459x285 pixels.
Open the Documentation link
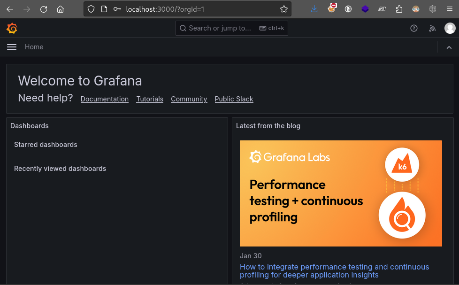[x=105, y=99]
